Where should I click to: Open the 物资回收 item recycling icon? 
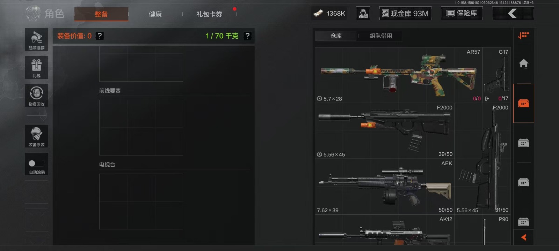[x=36, y=95]
